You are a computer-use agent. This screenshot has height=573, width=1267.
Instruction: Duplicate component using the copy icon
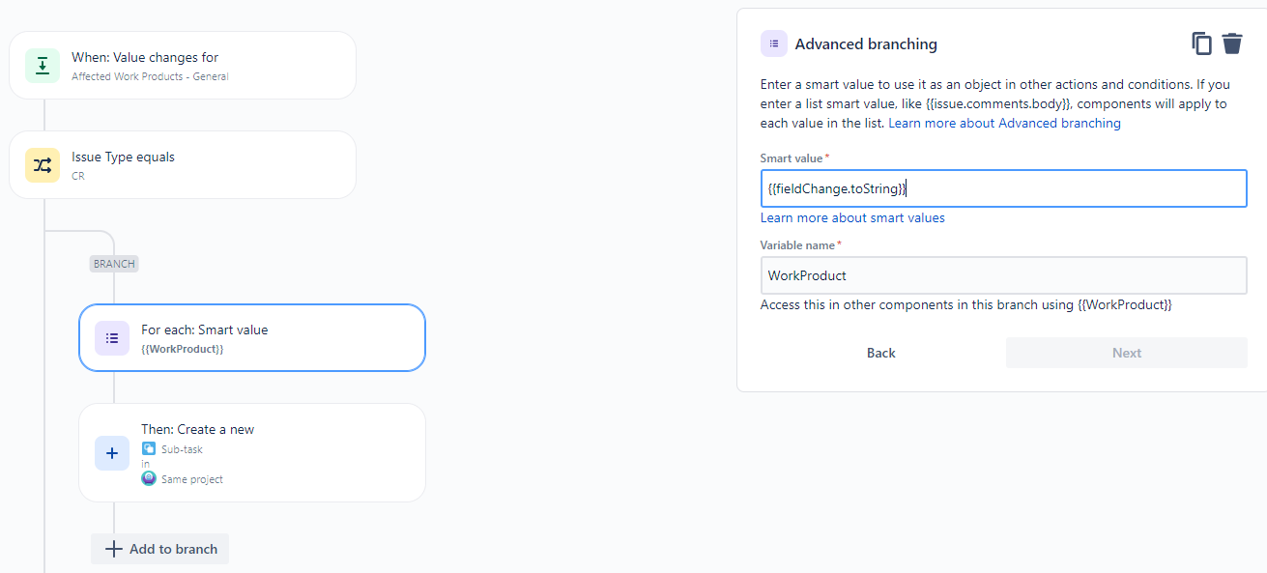click(1201, 43)
